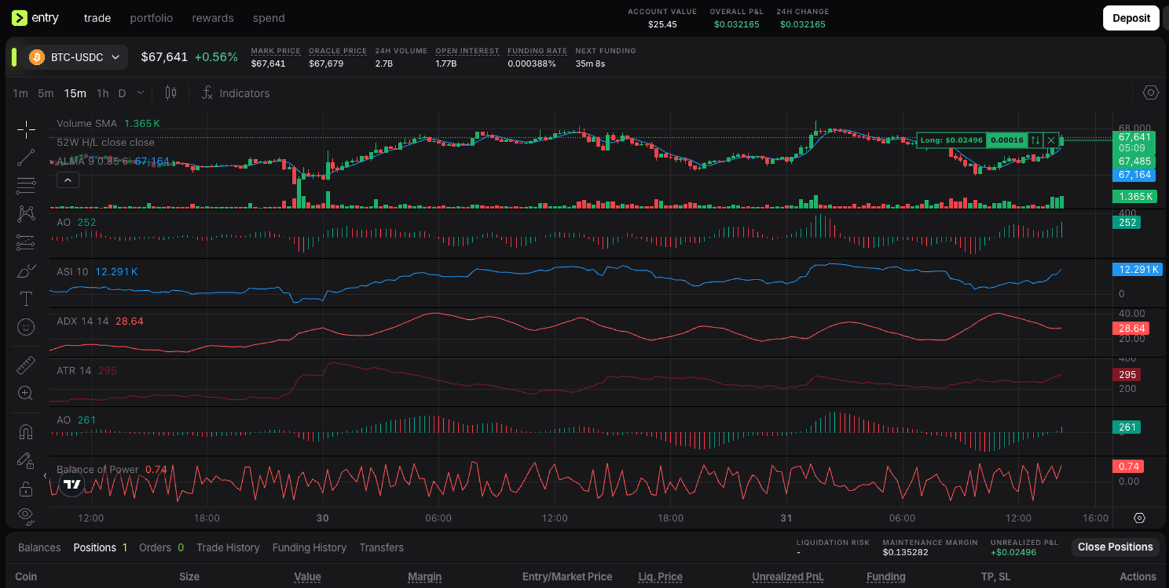Open the emoji icons tool
Viewport: 1169px width, 588px height.
pos(26,327)
